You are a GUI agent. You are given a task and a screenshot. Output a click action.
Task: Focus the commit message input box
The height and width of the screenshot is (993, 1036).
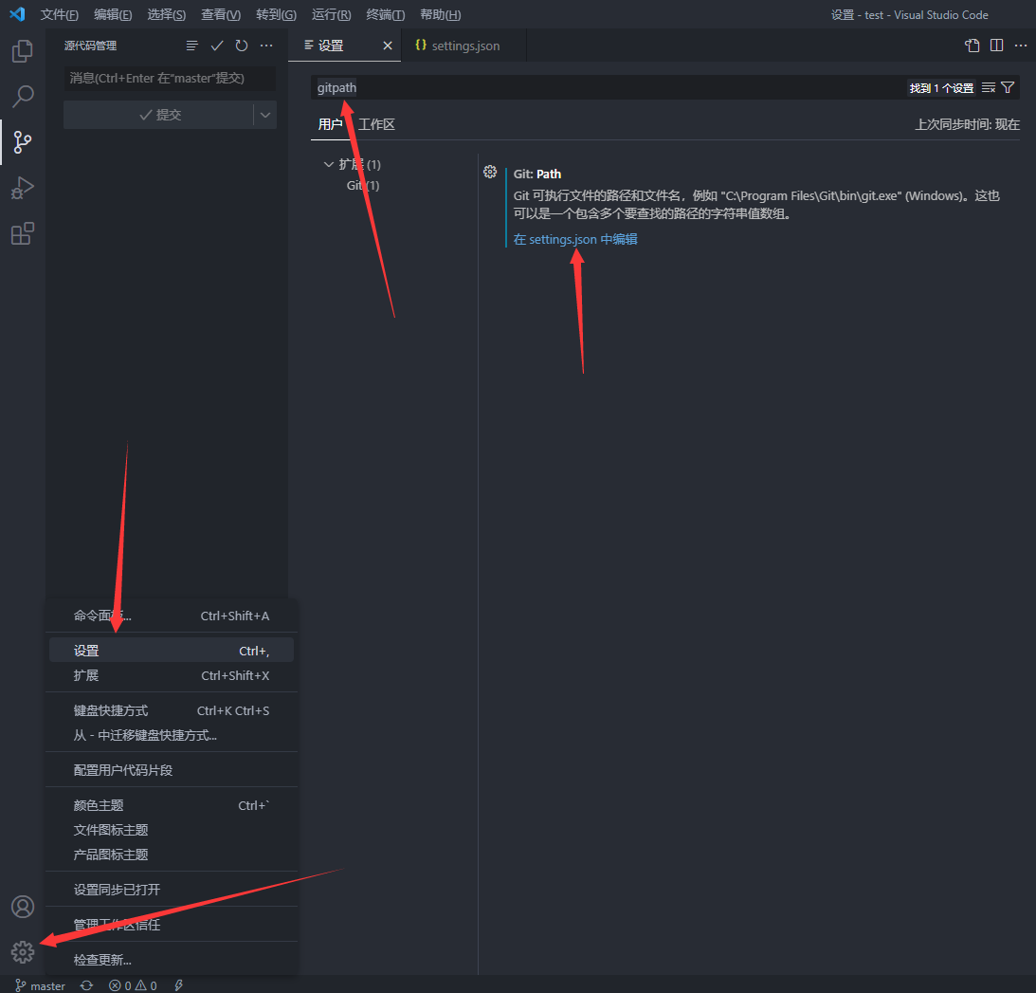coord(170,78)
